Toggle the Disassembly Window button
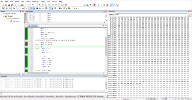Viewport: 192px width, 100px height. 34,8
